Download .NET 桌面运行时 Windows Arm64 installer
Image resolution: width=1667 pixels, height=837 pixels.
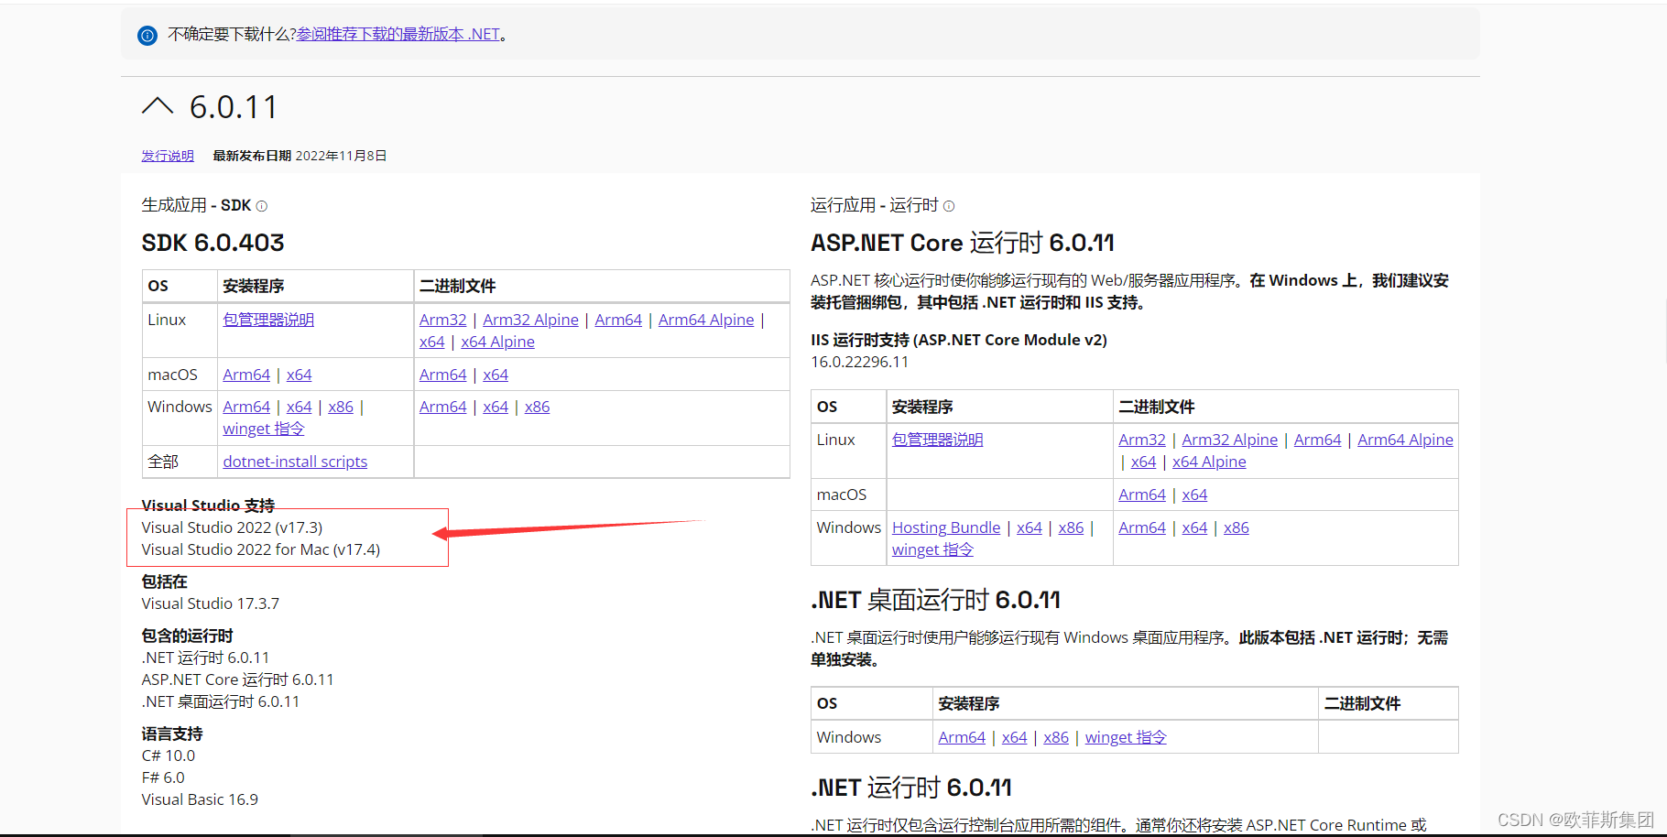(x=962, y=737)
